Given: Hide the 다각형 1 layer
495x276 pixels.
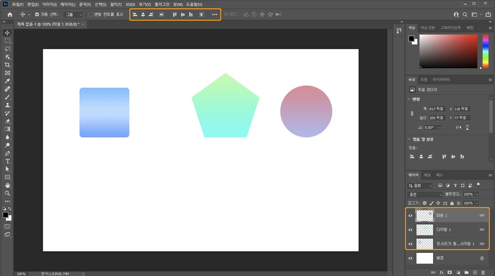Looking at the screenshot, I should tap(411, 230).
